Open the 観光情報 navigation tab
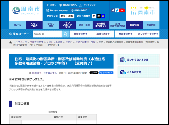 pos(134,25)
